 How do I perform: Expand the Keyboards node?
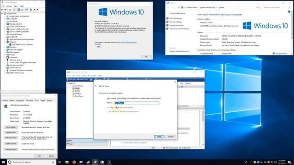(5, 37)
